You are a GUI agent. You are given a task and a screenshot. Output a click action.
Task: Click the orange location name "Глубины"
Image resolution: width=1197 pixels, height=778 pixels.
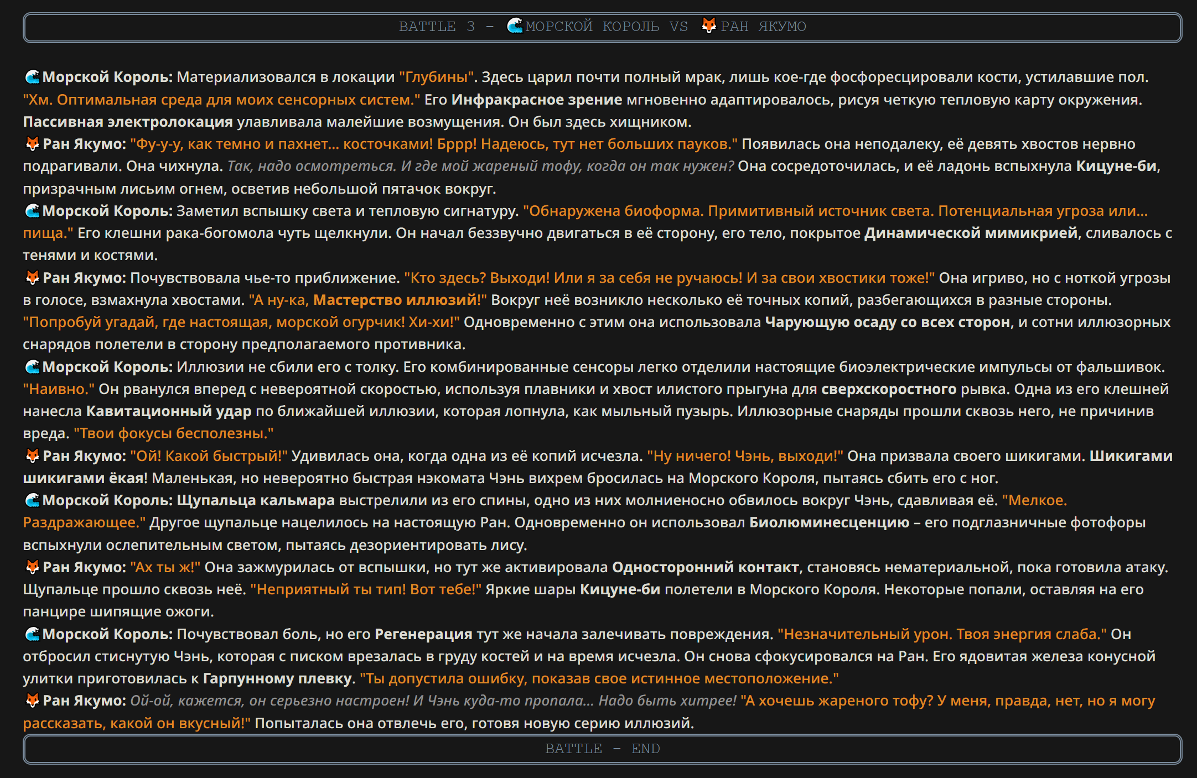[x=437, y=77]
